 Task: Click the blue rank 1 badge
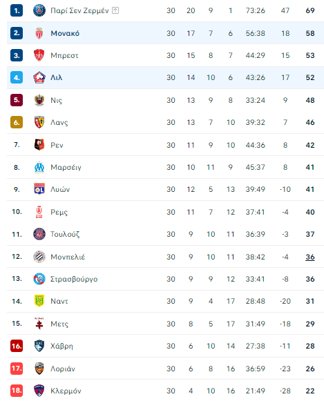[x=17, y=10]
